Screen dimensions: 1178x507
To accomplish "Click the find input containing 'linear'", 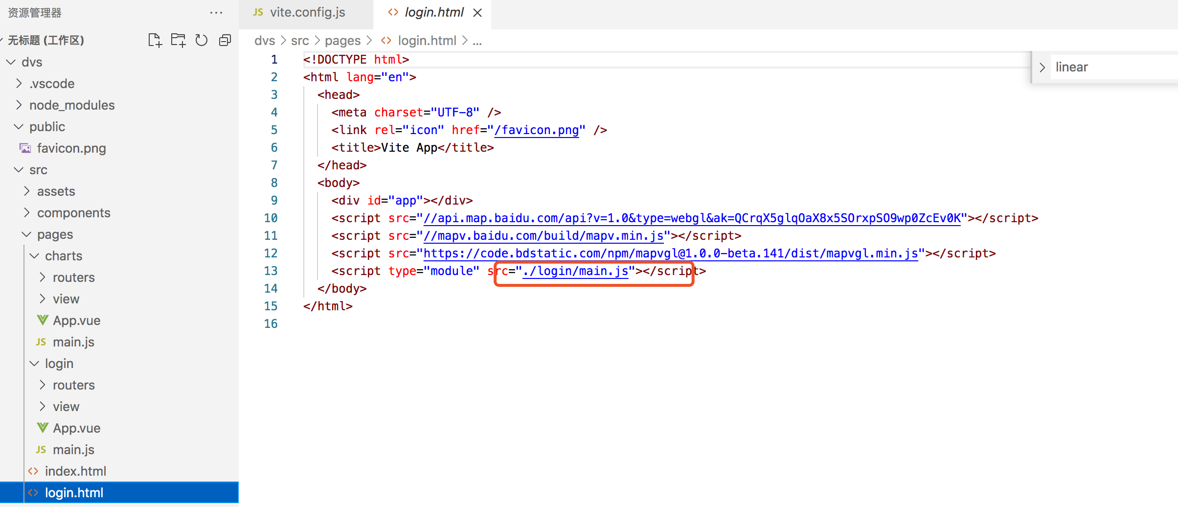I will pos(1114,67).
